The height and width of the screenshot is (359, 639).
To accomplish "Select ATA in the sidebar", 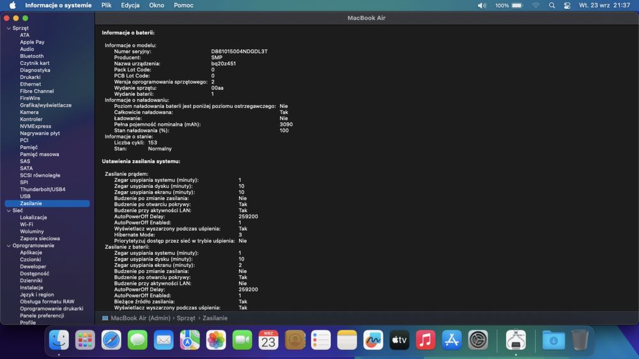I will 24,35.
